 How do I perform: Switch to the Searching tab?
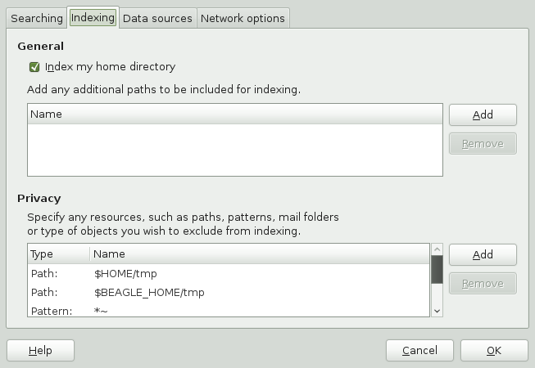pos(37,18)
